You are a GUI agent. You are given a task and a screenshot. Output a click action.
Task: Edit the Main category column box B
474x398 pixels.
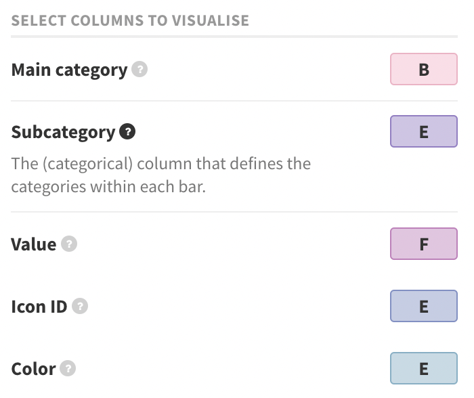423,69
